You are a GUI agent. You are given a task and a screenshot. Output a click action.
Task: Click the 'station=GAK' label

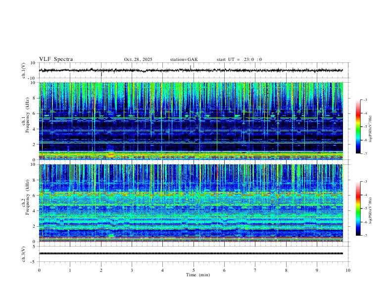click(x=184, y=59)
